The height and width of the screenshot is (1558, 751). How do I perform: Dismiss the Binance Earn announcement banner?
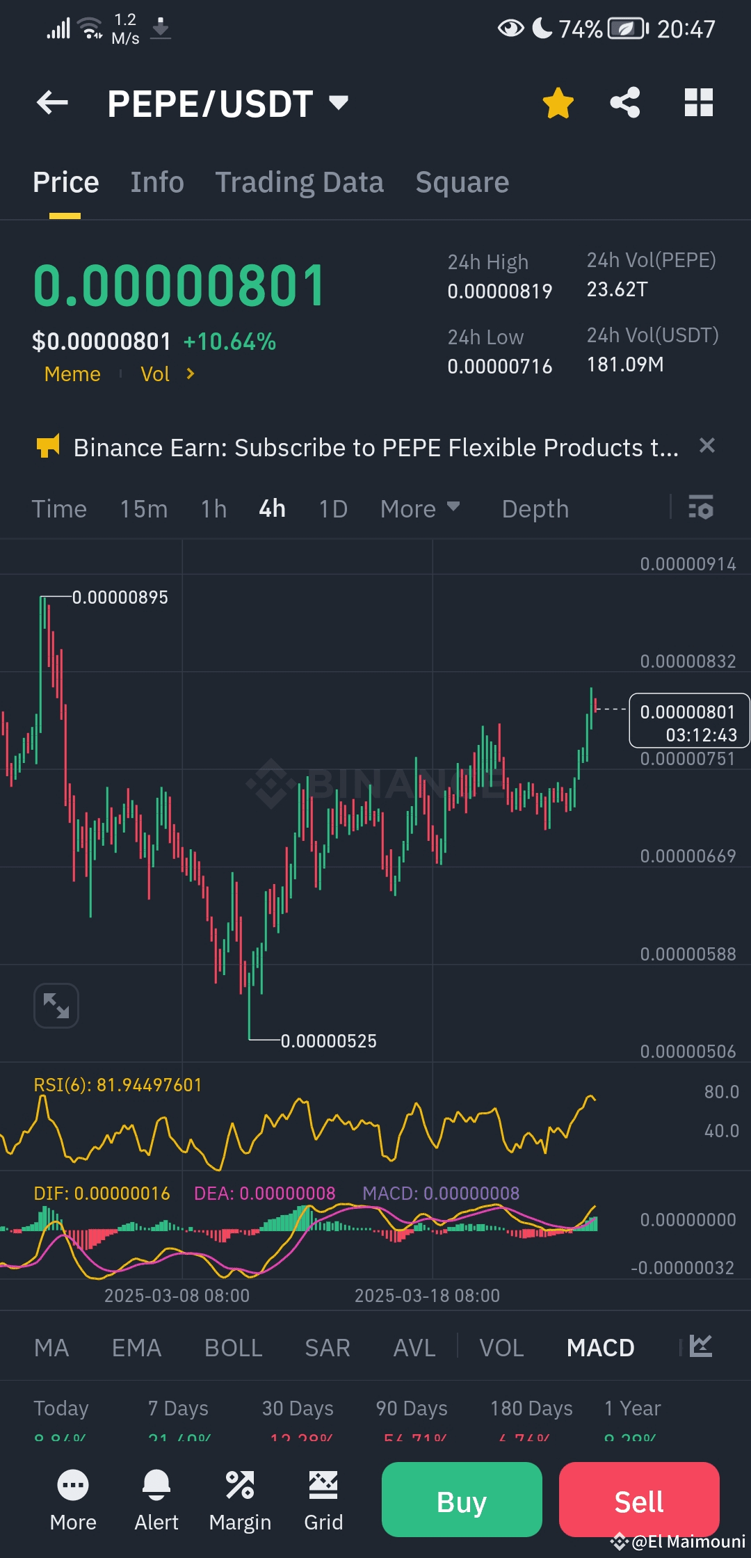pyautogui.click(x=706, y=446)
